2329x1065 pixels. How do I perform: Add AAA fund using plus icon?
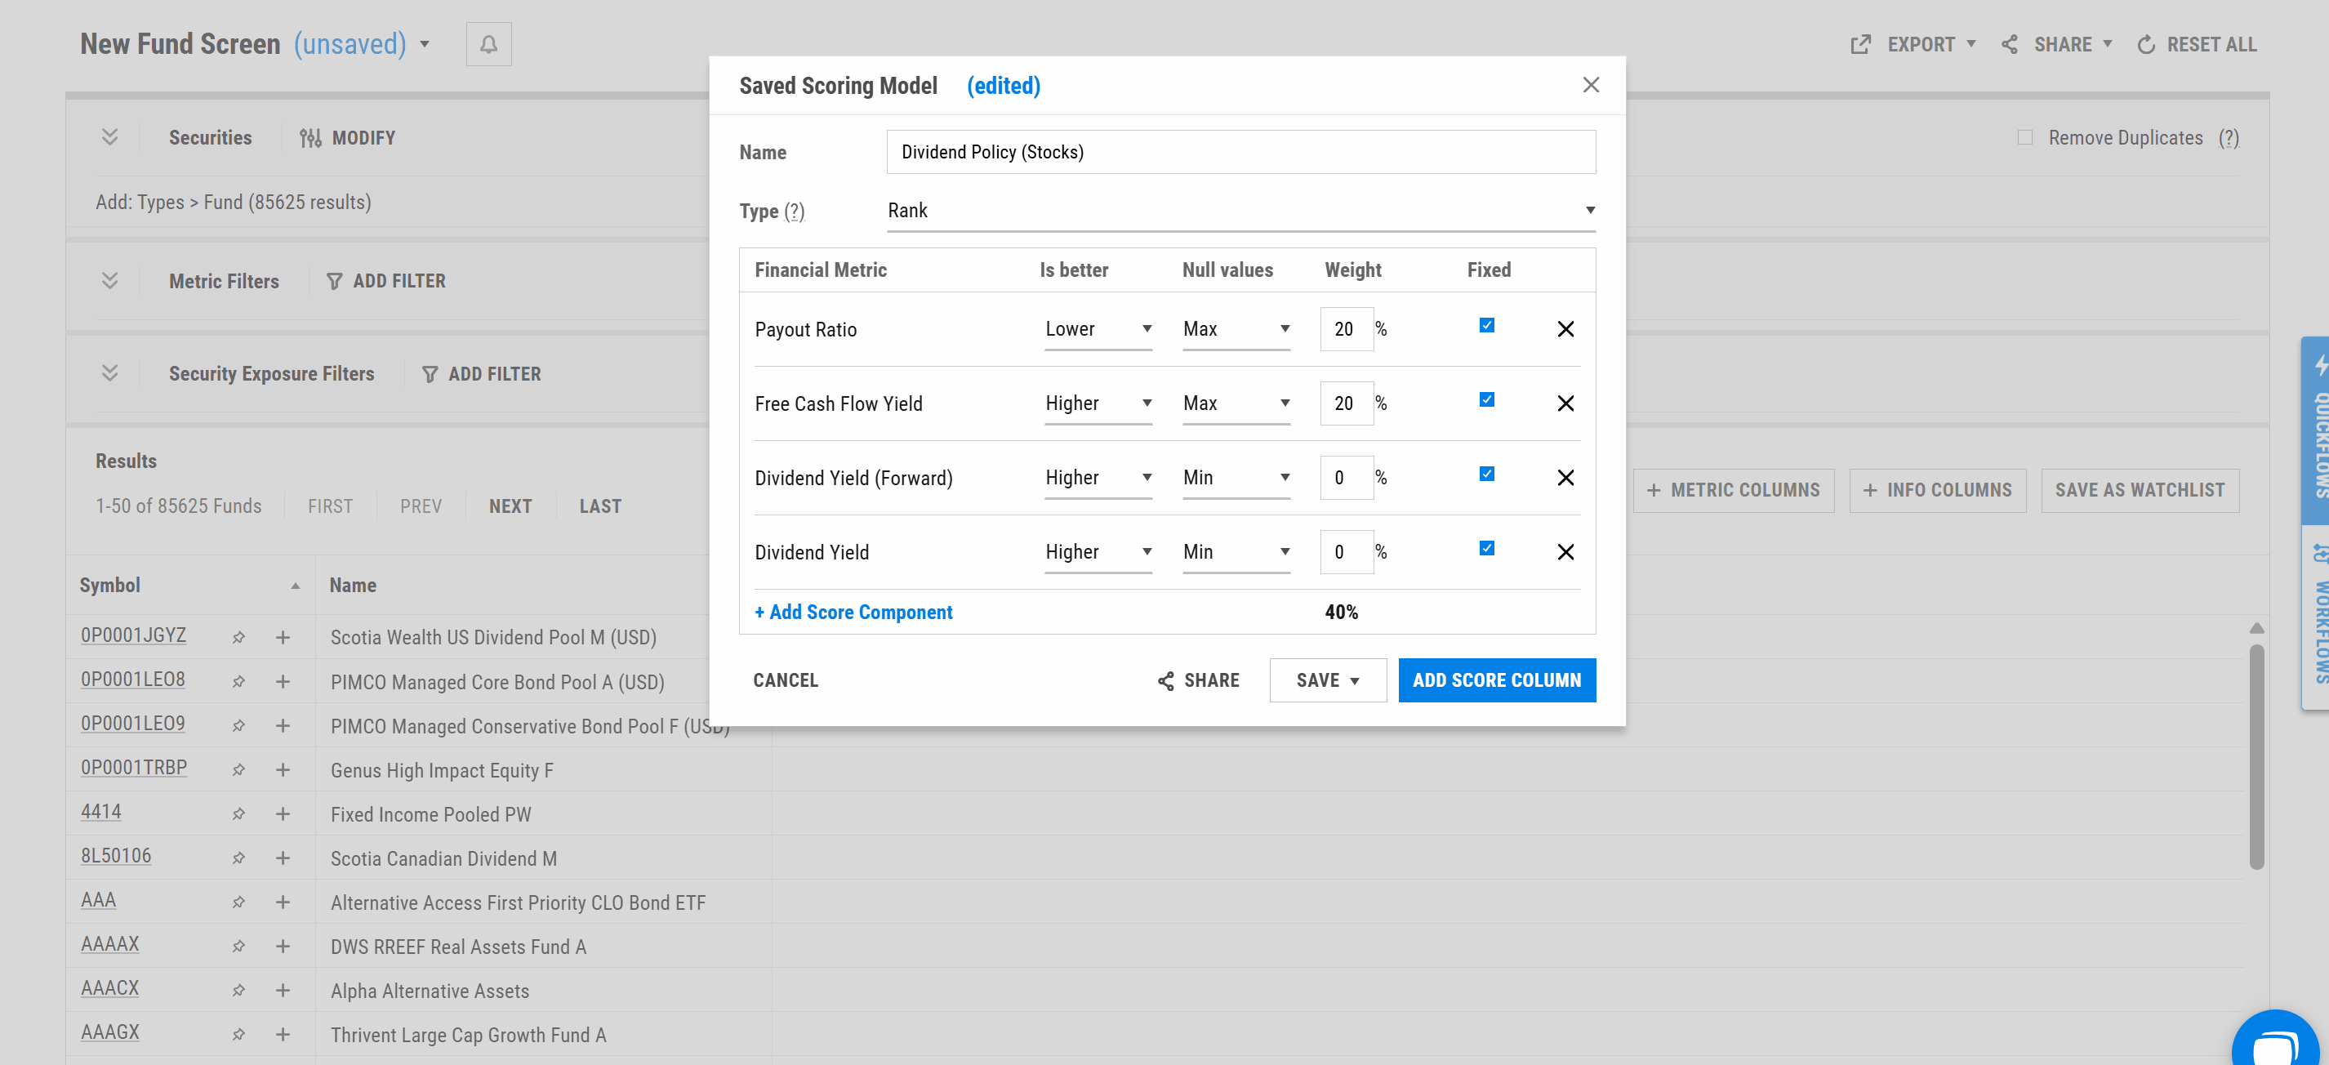[283, 902]
